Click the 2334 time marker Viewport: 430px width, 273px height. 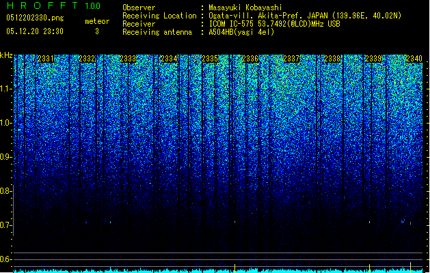(169, 59)
